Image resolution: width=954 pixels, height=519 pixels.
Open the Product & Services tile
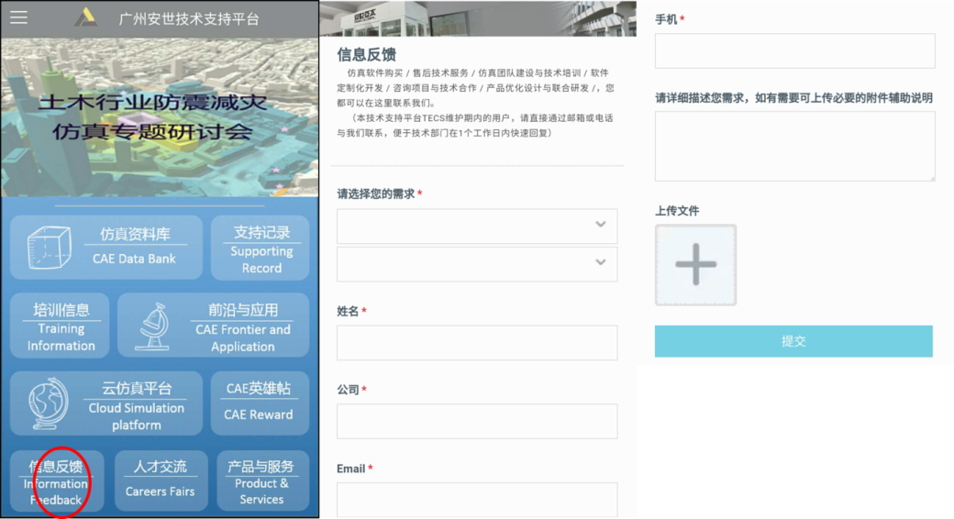pos(261,481)
